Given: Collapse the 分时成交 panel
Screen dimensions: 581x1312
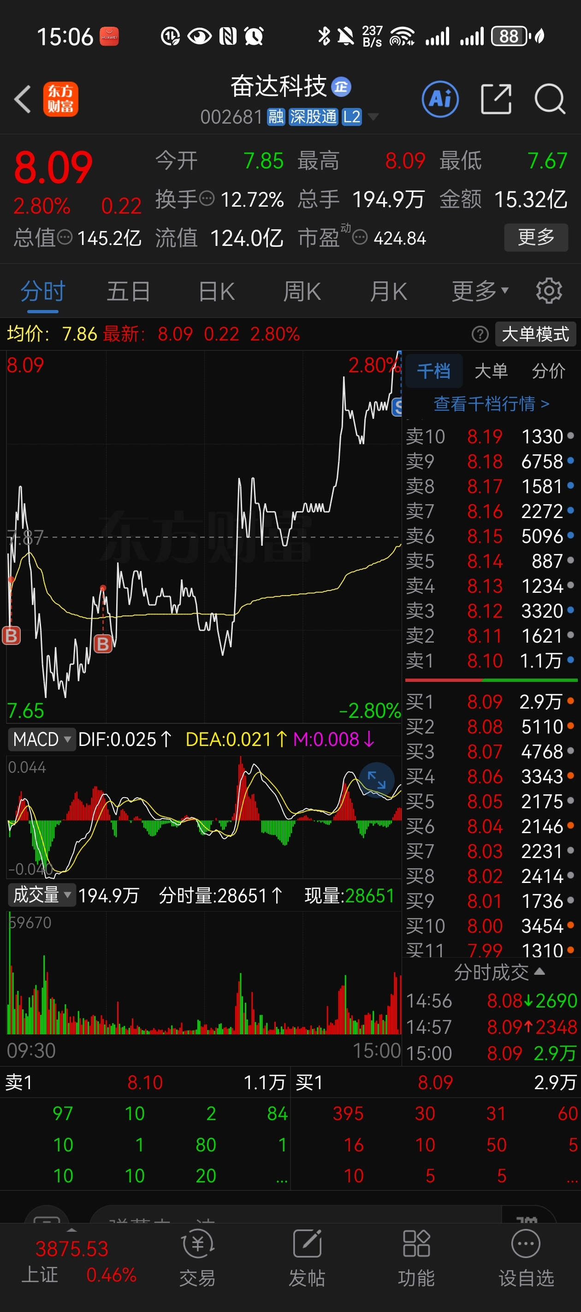Looking at the screenshot, I should pos(499,973).
